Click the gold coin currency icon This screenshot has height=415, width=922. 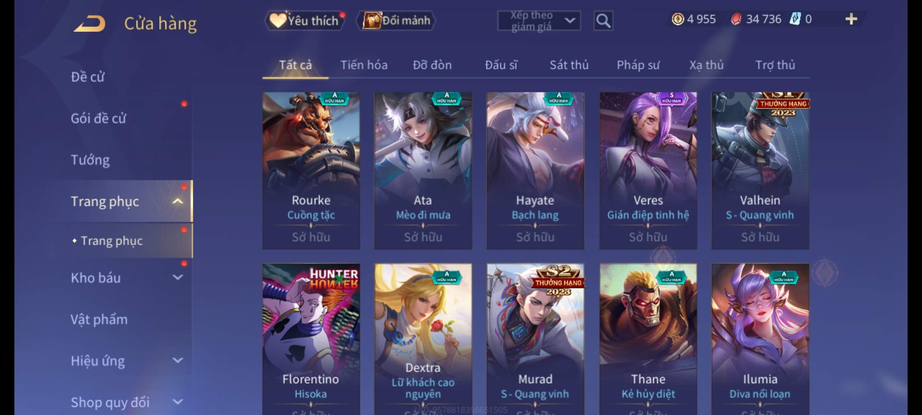click(x=678, y=19)
